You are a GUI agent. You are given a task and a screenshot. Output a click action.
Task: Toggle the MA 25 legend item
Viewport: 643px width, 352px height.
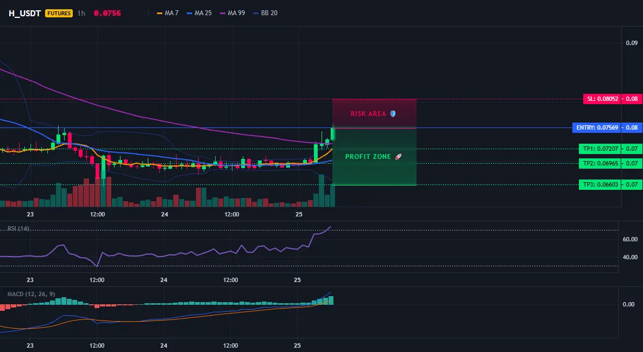[199, 13]
